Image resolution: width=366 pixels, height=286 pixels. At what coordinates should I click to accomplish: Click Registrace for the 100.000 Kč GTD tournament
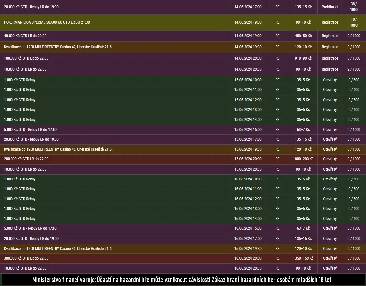click(330, 58)
